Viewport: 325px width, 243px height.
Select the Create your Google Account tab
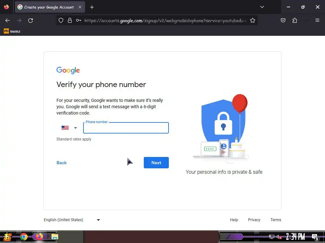(x=50, y=7)
